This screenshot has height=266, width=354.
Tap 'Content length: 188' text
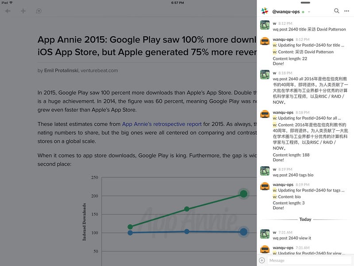click(291, 155)
